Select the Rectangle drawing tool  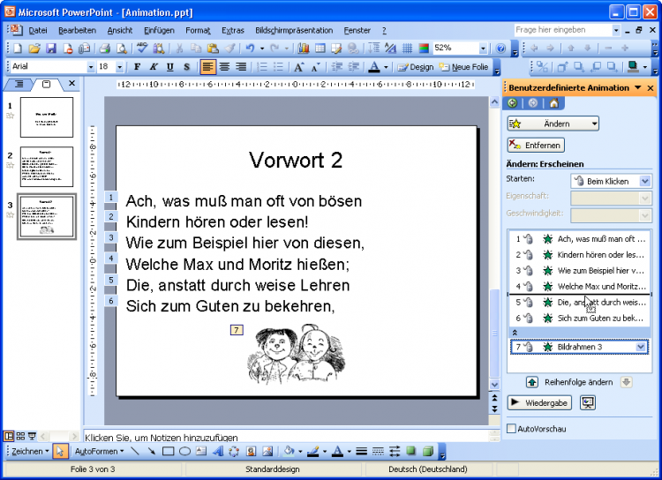coord(168,451)
